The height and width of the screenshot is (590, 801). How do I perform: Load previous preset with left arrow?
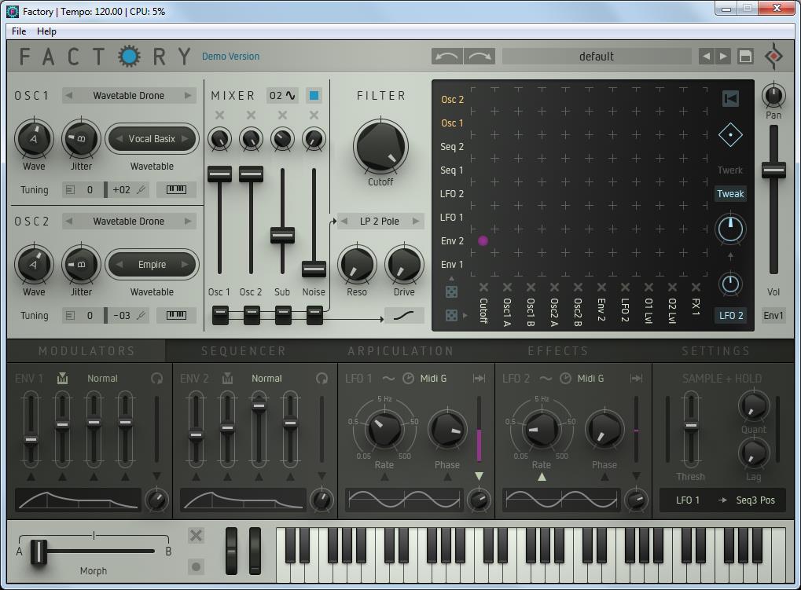click(x=706, y=56)
